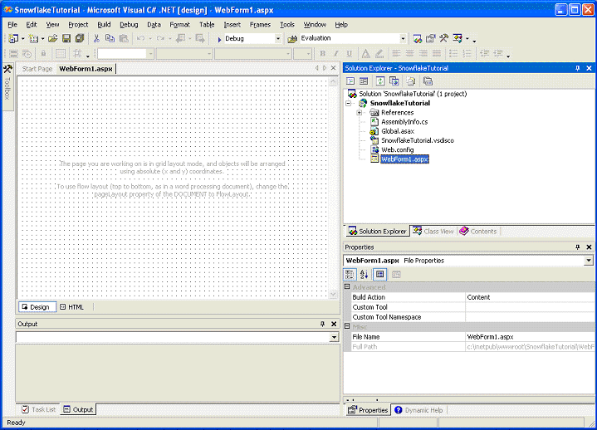Close the Properties panel

[x=589, y=247]
